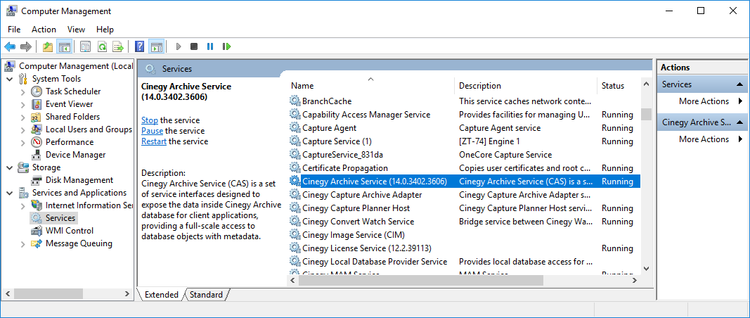Click the Forward arrow toolbar icon
This screenshot has height=318, width=750.
coord(26,46)
